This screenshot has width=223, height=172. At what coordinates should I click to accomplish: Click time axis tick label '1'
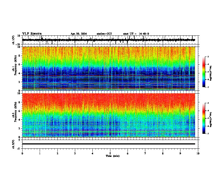pyautogui.click(x=40, y=153)
